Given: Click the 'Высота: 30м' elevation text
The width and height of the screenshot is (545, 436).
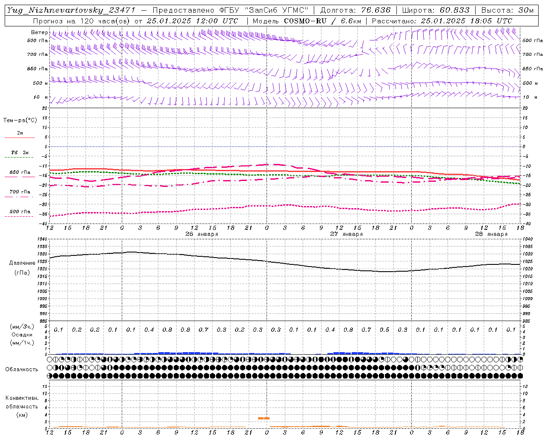Looking at the screenshot, I should click(x=507, y=10).
